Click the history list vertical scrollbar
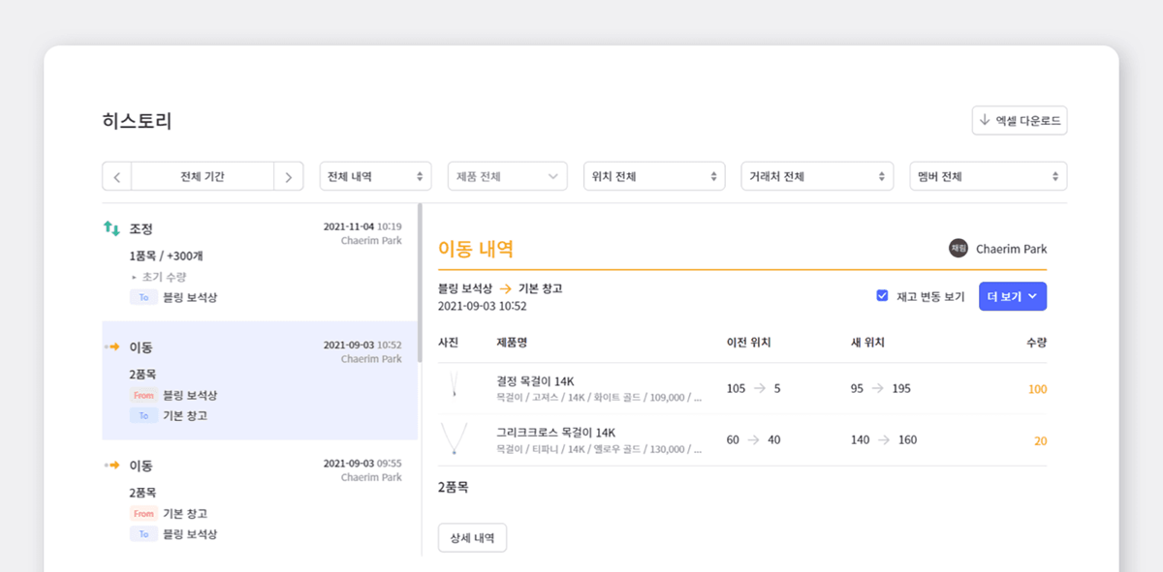 [x=419, y=281]
